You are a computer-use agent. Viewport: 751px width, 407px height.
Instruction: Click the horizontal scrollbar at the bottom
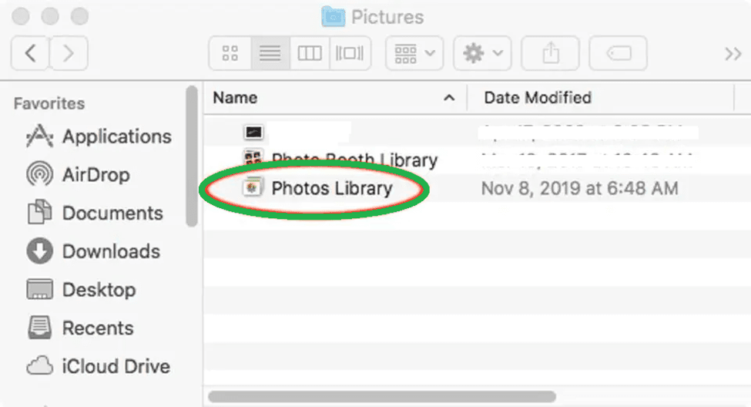click(x=381, y=397)
